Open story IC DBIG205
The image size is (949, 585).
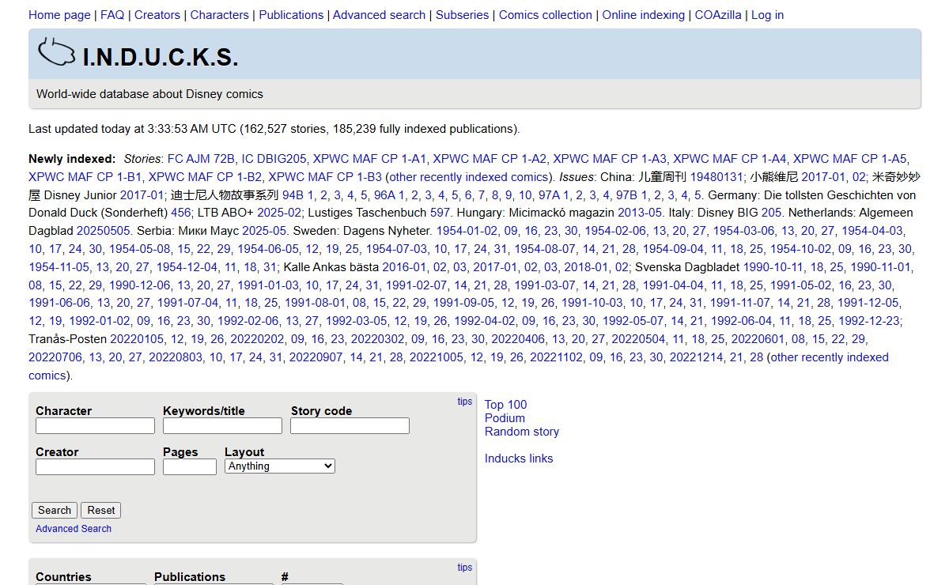click(274, 158)
